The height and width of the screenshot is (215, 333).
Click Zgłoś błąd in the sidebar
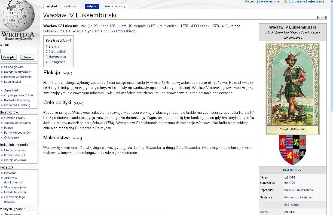pos(11,90)
